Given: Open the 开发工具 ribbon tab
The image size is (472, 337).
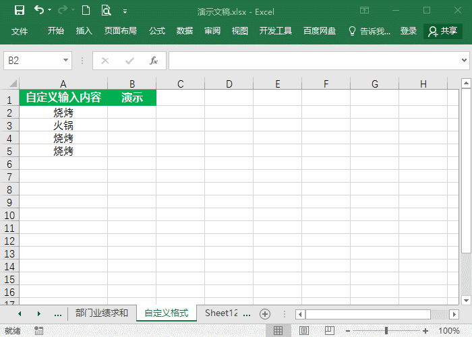Looking at the screenshot, I should [x=275, y=31].
